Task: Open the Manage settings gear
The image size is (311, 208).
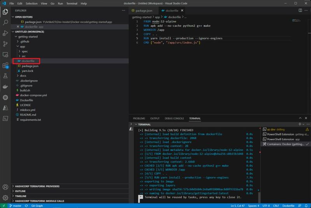Action: point(5,198)
